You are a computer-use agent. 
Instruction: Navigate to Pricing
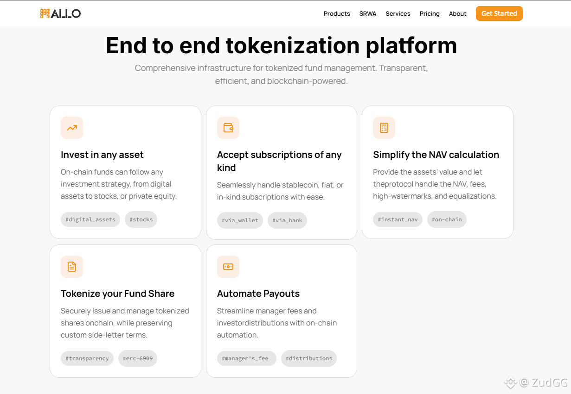tap(430, 13)
